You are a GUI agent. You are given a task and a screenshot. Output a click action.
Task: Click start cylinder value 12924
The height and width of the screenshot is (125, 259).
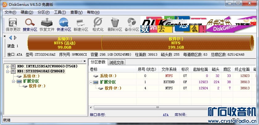click(x=203, y=88)
